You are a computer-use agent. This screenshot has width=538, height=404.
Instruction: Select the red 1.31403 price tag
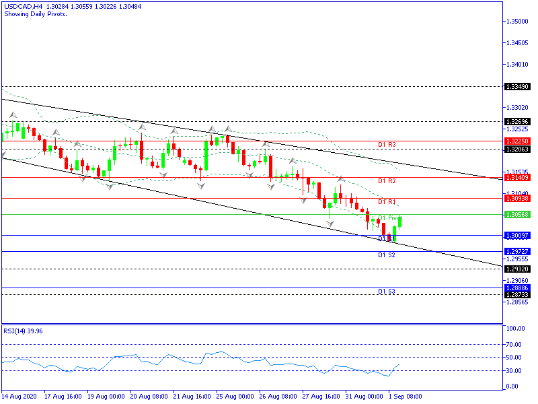point(516,177)
